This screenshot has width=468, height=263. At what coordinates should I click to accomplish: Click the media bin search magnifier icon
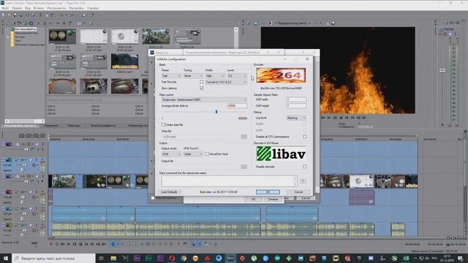click(x=91, y=23)
